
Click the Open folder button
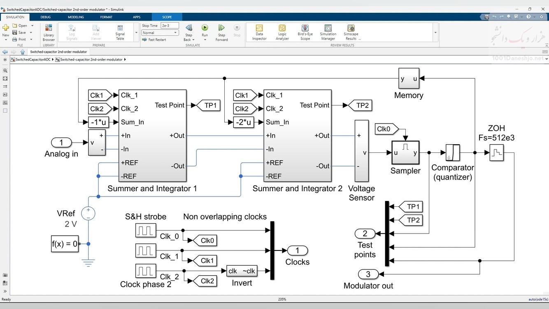click(20, 26)
